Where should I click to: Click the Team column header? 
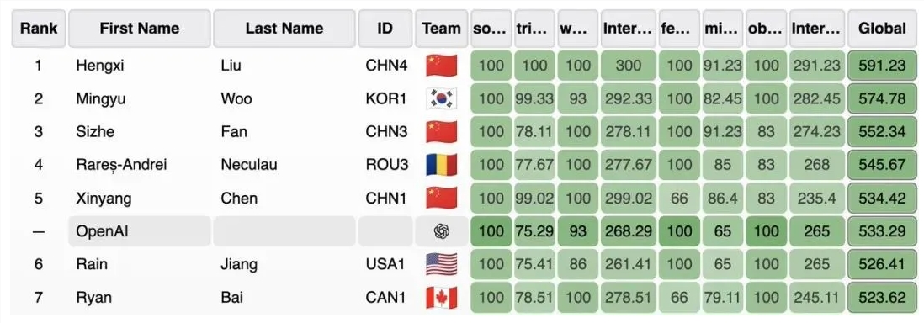(441, 29)
